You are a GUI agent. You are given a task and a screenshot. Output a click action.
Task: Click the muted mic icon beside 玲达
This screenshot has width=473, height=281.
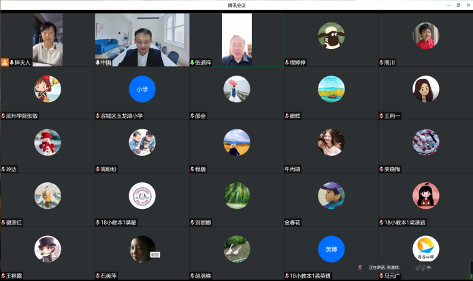coord(3,169)
